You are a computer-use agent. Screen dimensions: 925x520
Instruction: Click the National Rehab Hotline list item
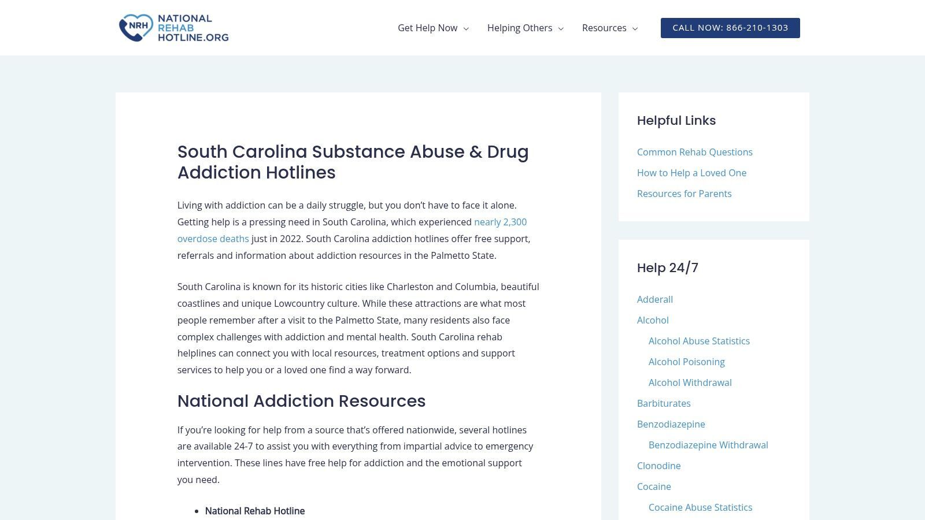pos(254,511)
